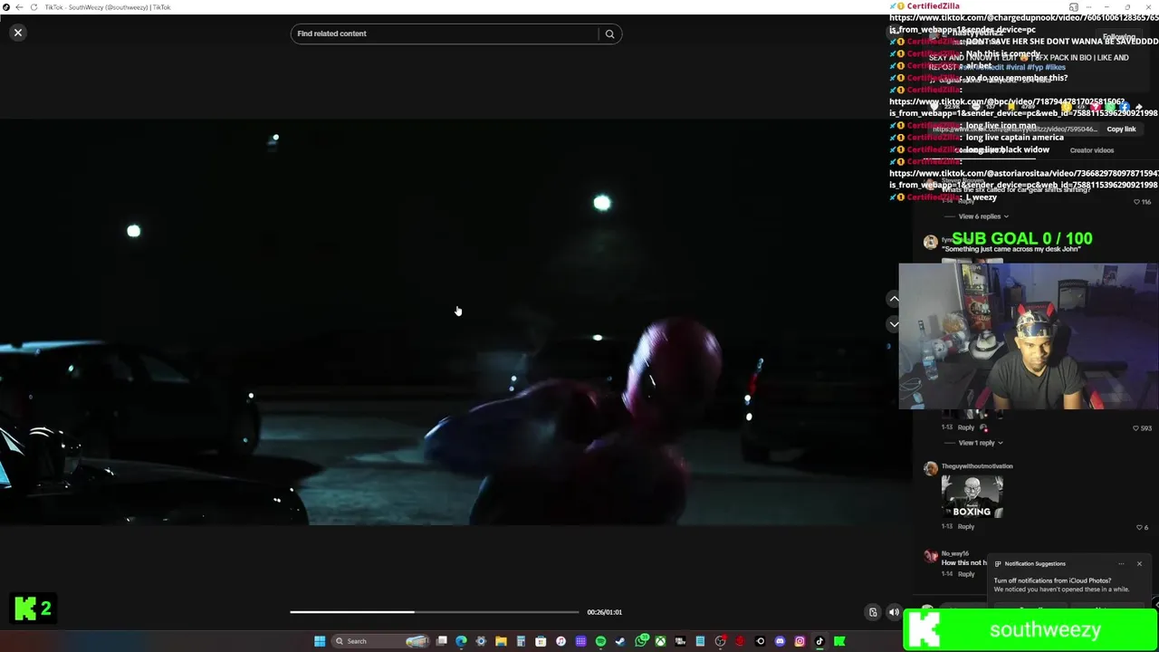Go to next video with down arrow
The width and height of the screenshot is (1159, 652).
894,324
